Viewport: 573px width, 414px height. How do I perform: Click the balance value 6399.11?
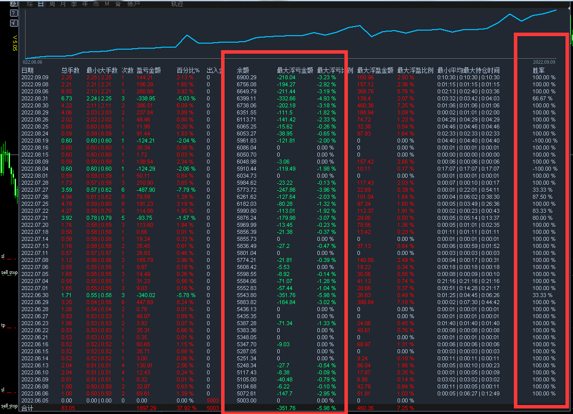247,98
